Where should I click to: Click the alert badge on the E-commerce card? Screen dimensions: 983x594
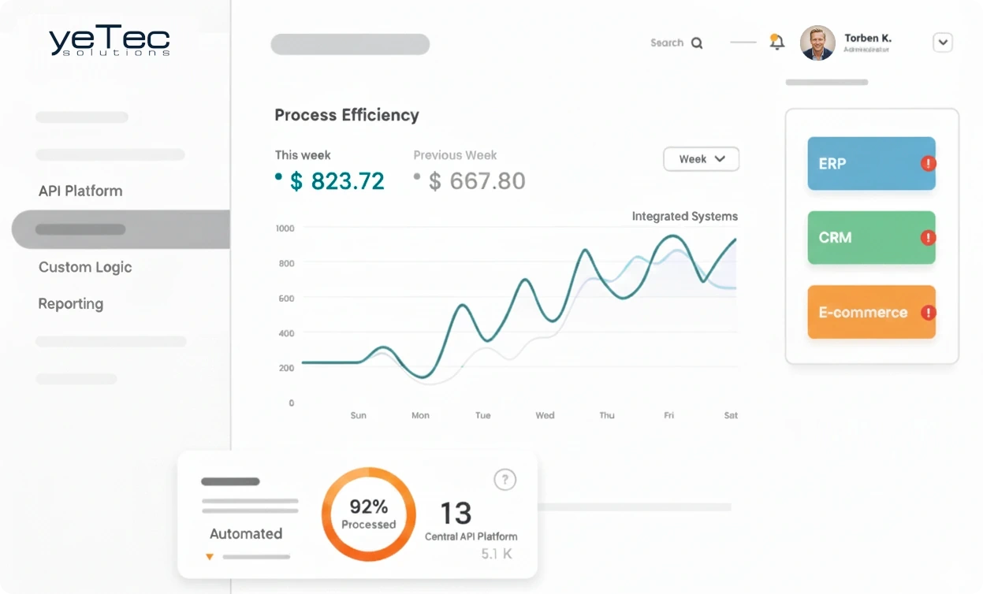929,311
